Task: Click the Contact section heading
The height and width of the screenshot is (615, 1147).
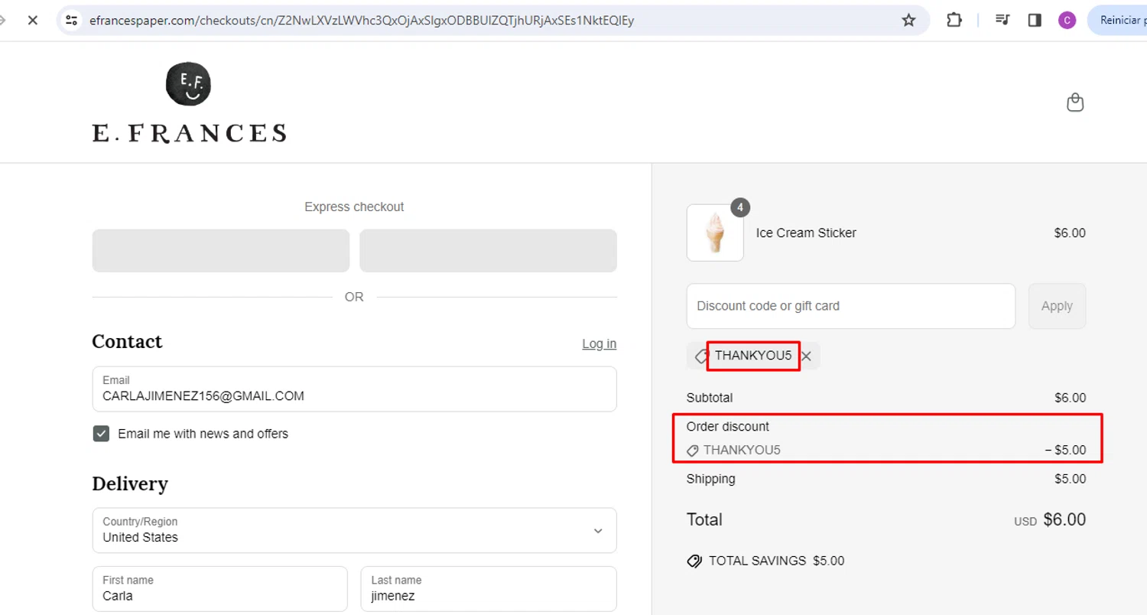Action: (x=127, y=341)
